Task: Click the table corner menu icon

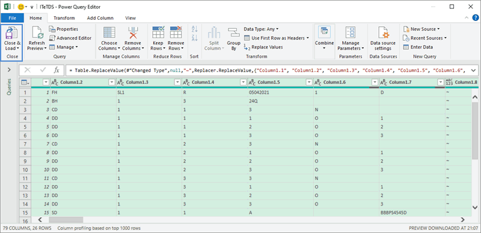Action: (25, 82)
